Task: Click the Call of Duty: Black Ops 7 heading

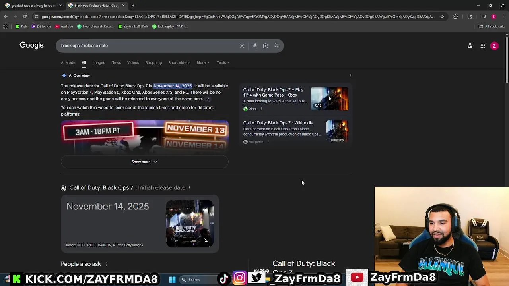Action: click(101, 188)
